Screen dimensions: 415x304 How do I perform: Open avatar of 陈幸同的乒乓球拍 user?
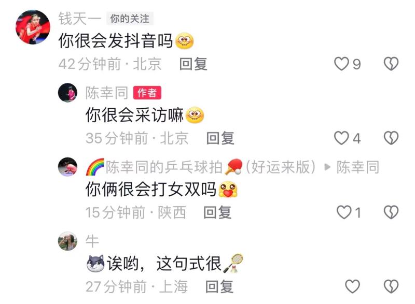(67, 167)
